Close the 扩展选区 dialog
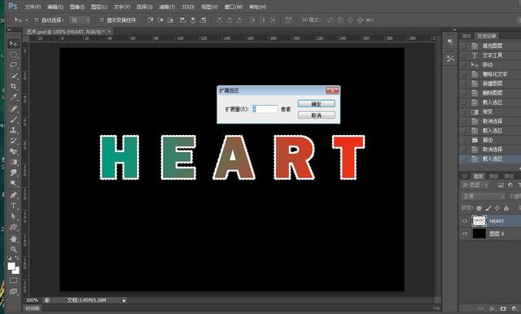521x314 pixels. [x=332, y=90]
